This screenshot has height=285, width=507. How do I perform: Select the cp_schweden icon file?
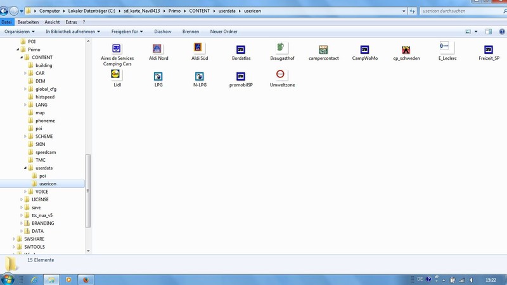[x=406, y=50]
